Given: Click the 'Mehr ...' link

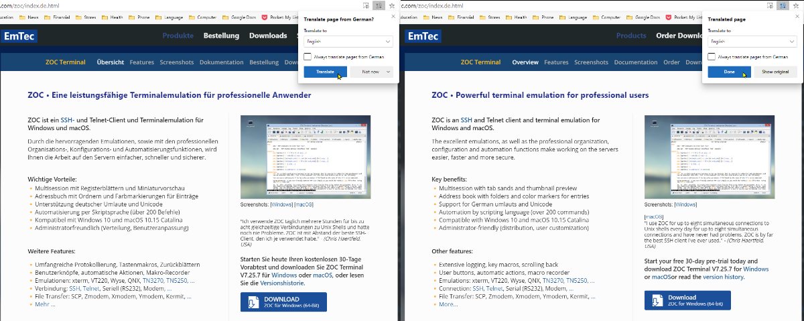Looking at the screenshot, I should [44, 304].
